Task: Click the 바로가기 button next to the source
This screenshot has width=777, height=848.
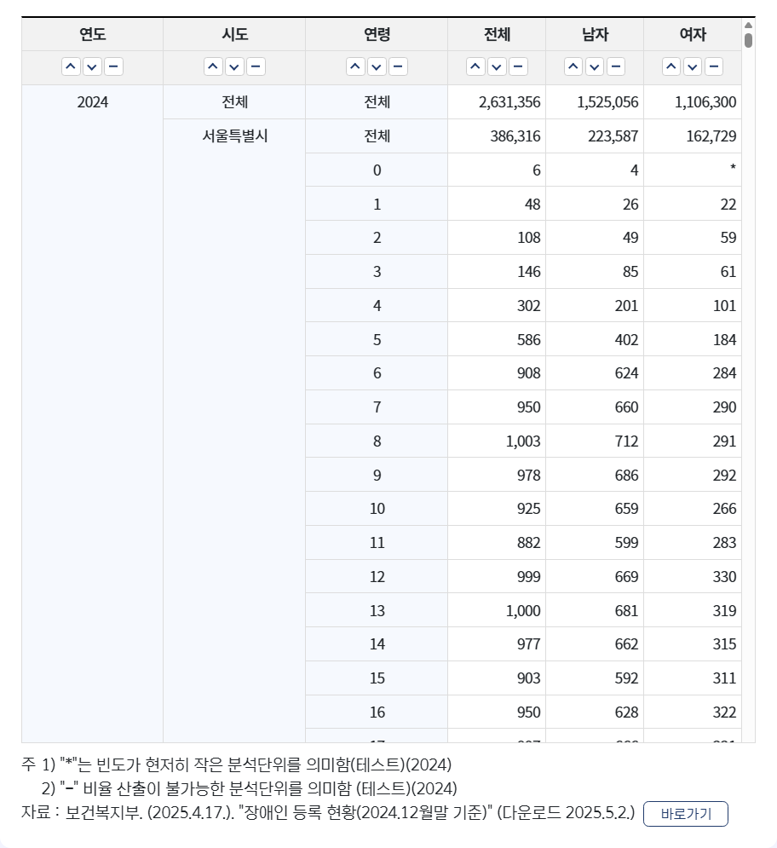Action: pyautogui.click(x=687, y=814)
